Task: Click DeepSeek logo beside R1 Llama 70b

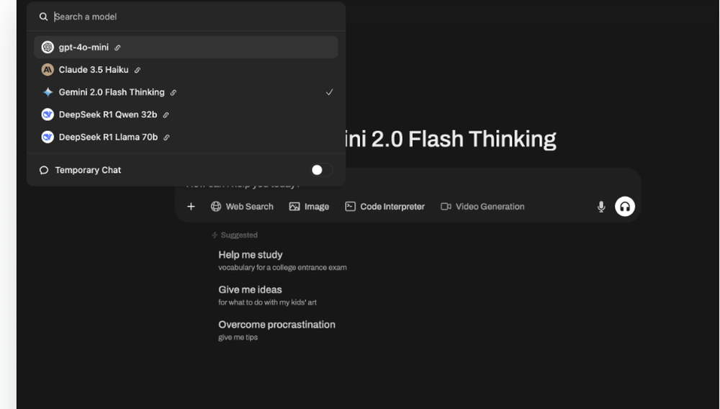Action: 48,138
